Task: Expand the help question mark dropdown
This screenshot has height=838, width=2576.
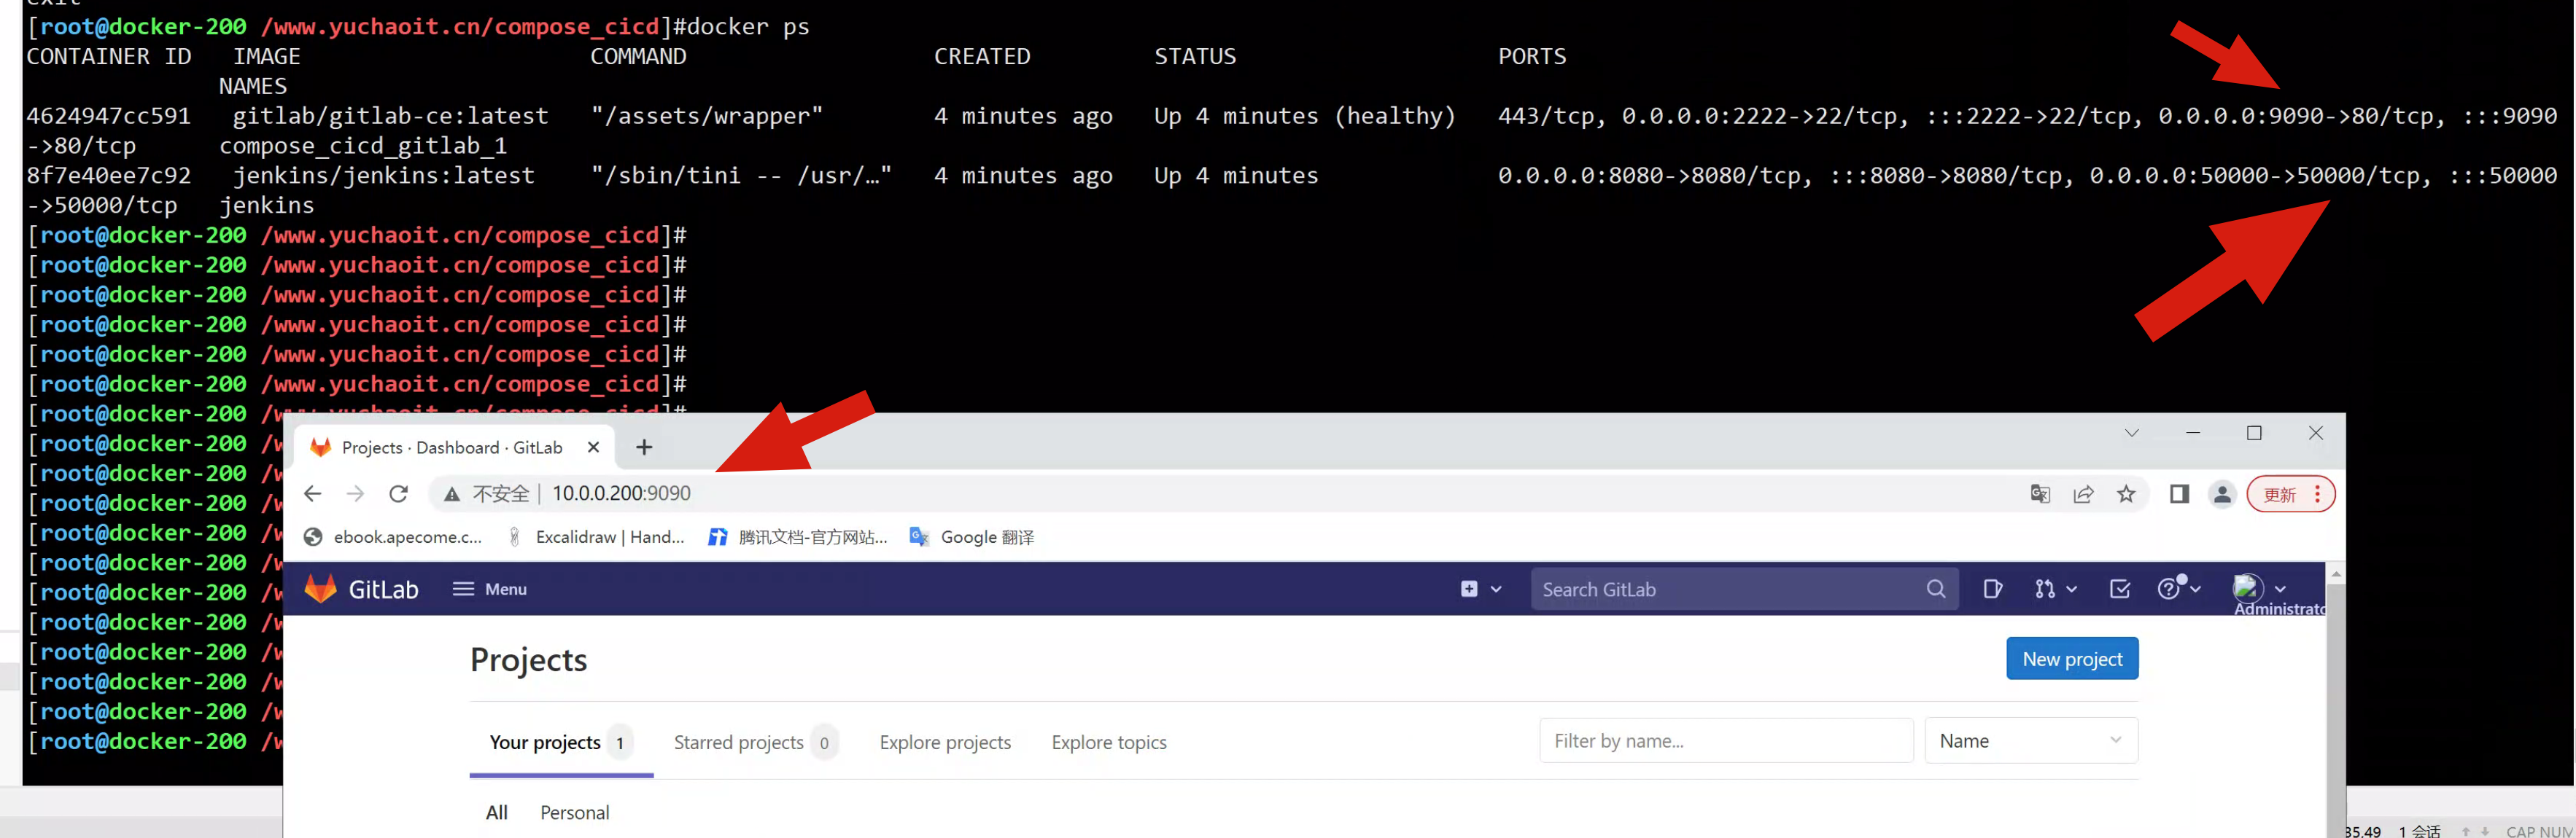Action: tap(2178, 590)
